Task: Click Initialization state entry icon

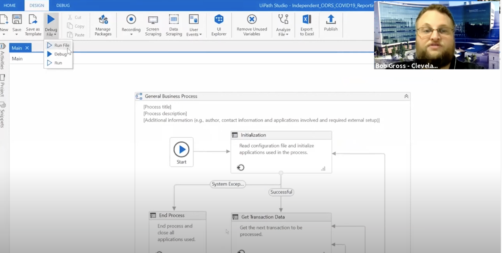Action: (x=241, y=168)
